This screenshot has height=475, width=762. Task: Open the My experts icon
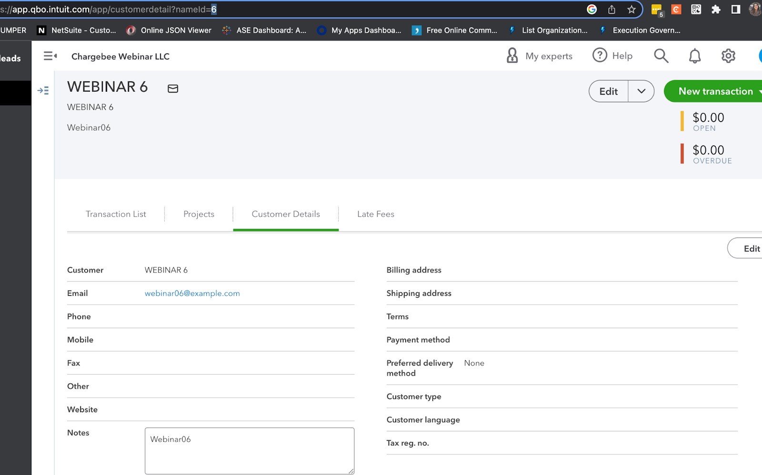pyautogui.click(x=512, y=56)
